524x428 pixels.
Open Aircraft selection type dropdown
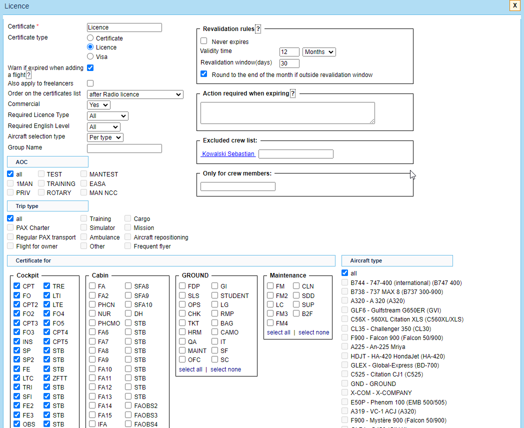(x=105, y=137)
